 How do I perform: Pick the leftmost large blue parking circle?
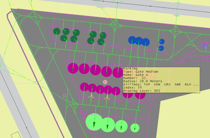click(x=133, y=40)
